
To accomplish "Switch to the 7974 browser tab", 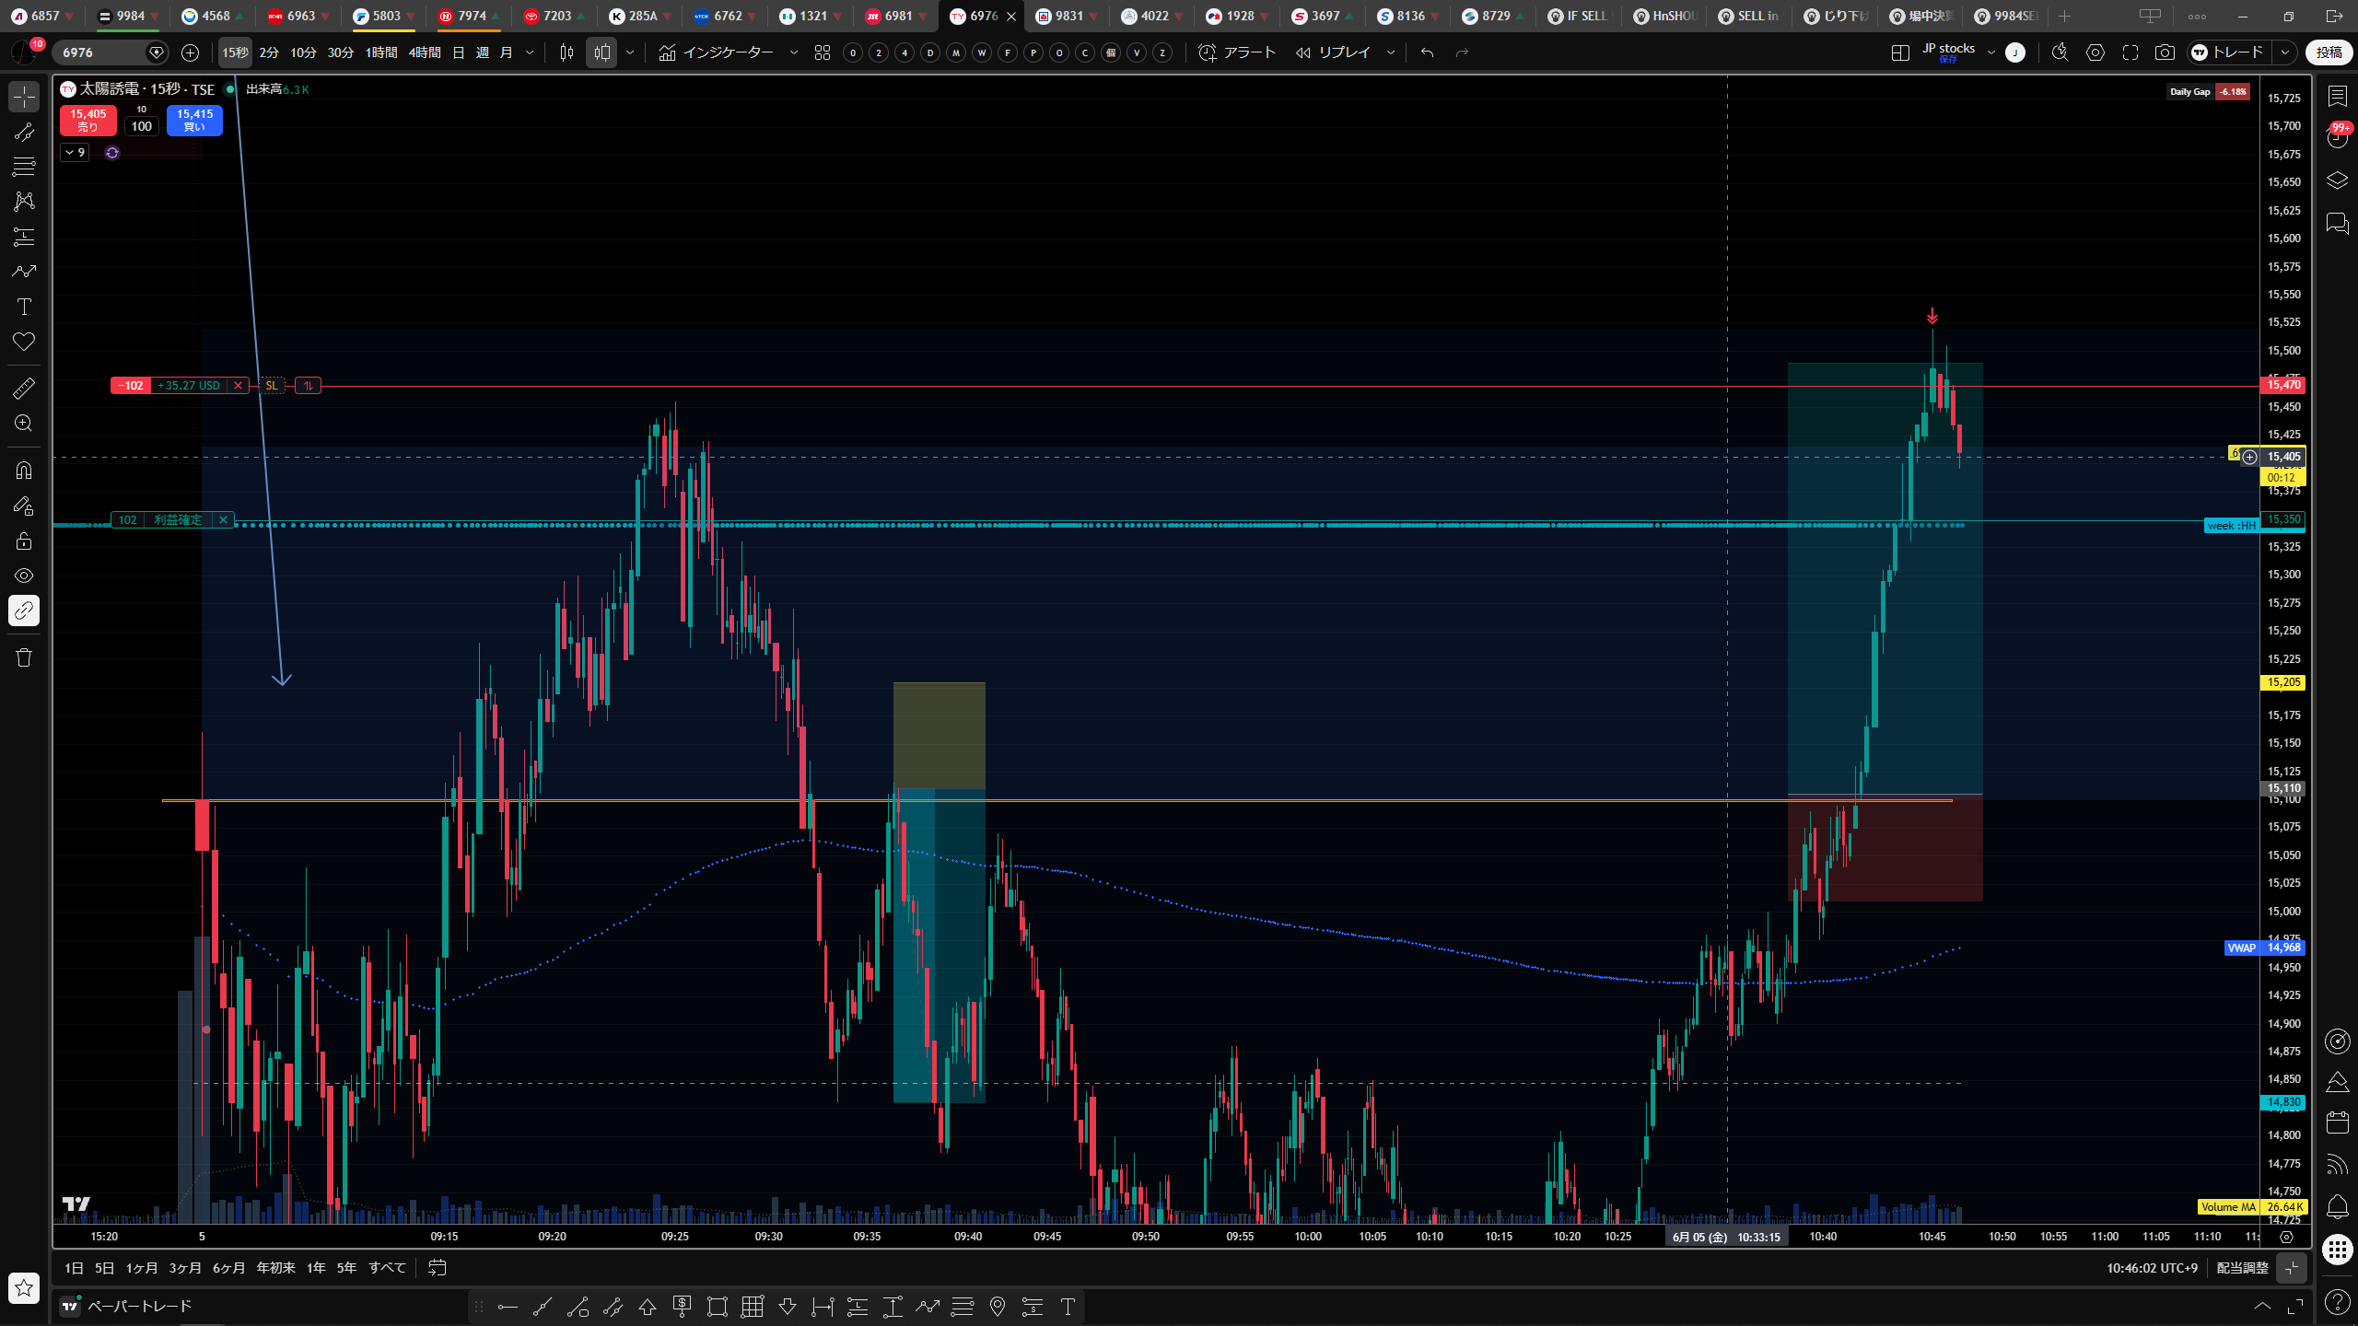I will (469, 16).
